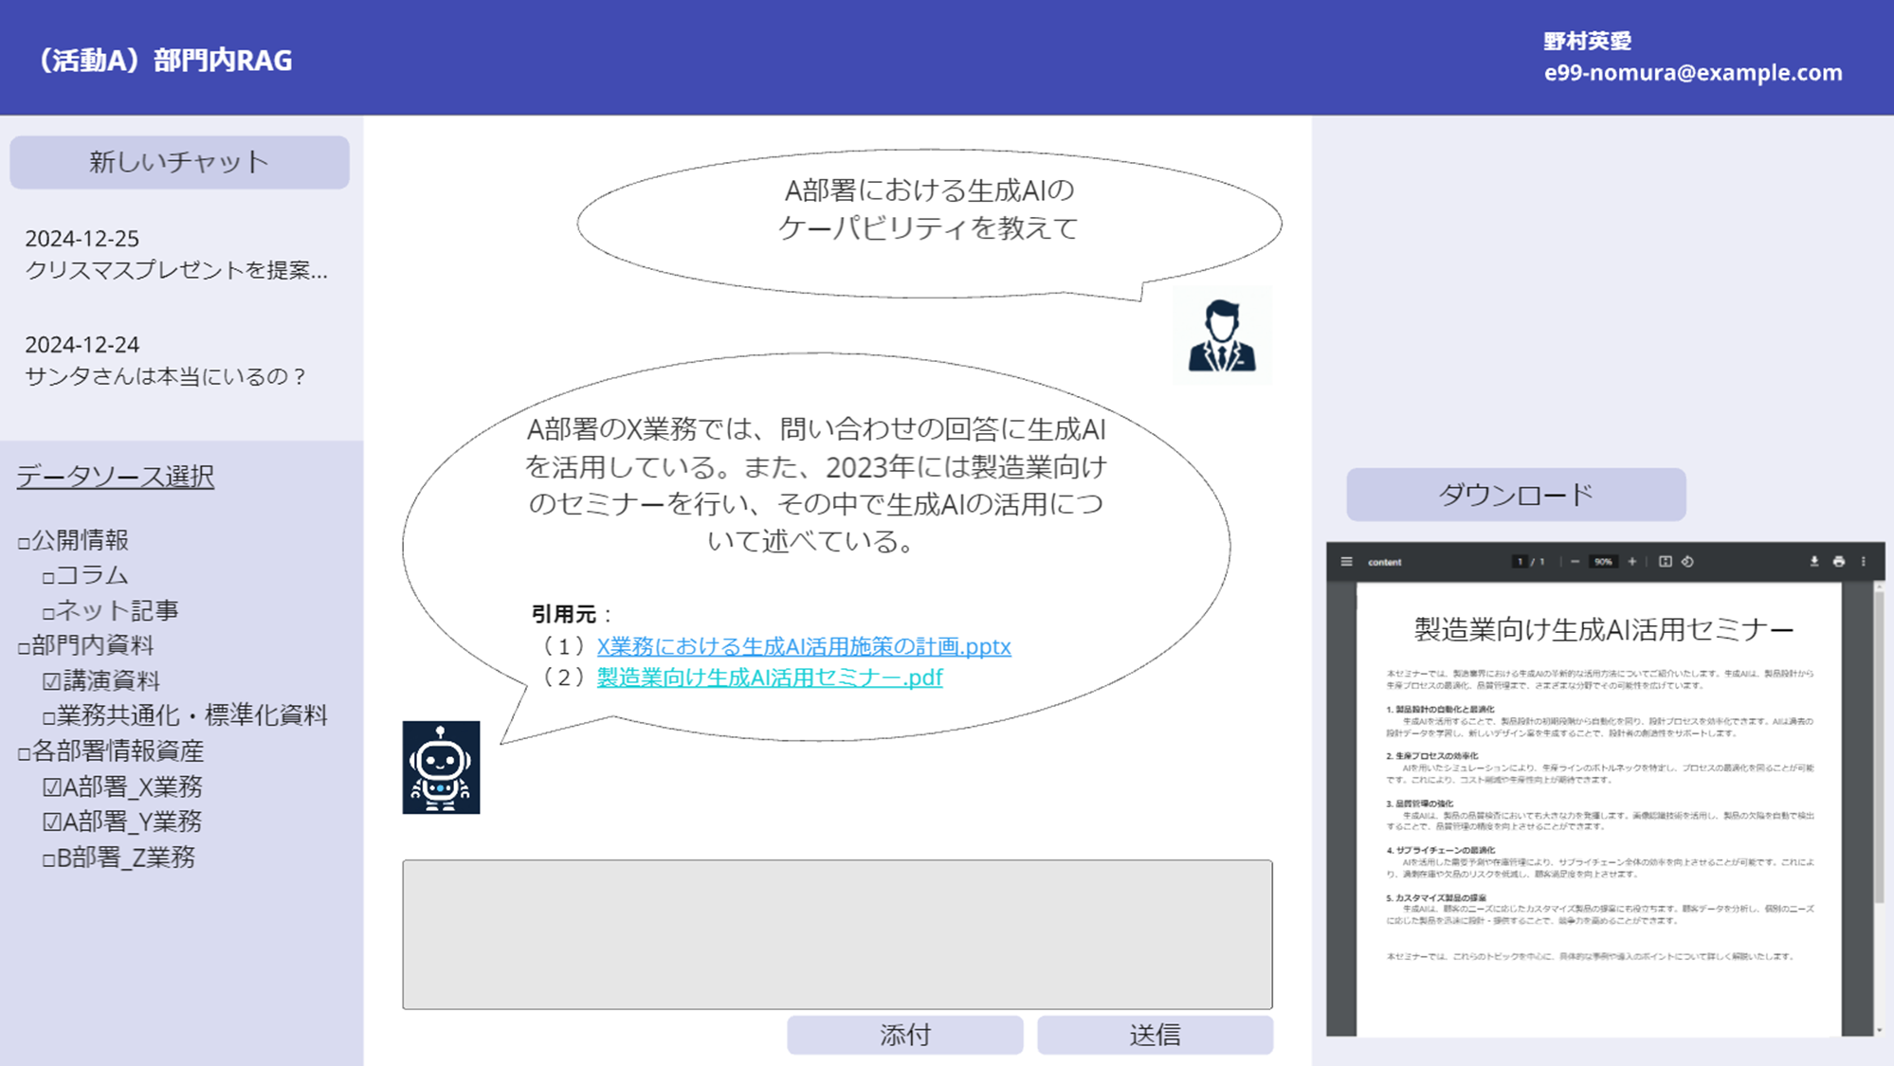Click the fit-to-page icon in PDF toolbar
Viewport: 1894px width, 1066px height.
1666,562
